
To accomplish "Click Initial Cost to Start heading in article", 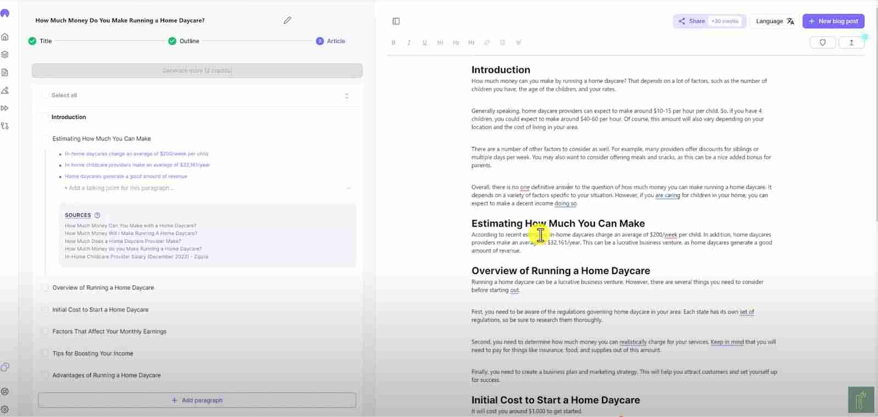I will [556, 400].
